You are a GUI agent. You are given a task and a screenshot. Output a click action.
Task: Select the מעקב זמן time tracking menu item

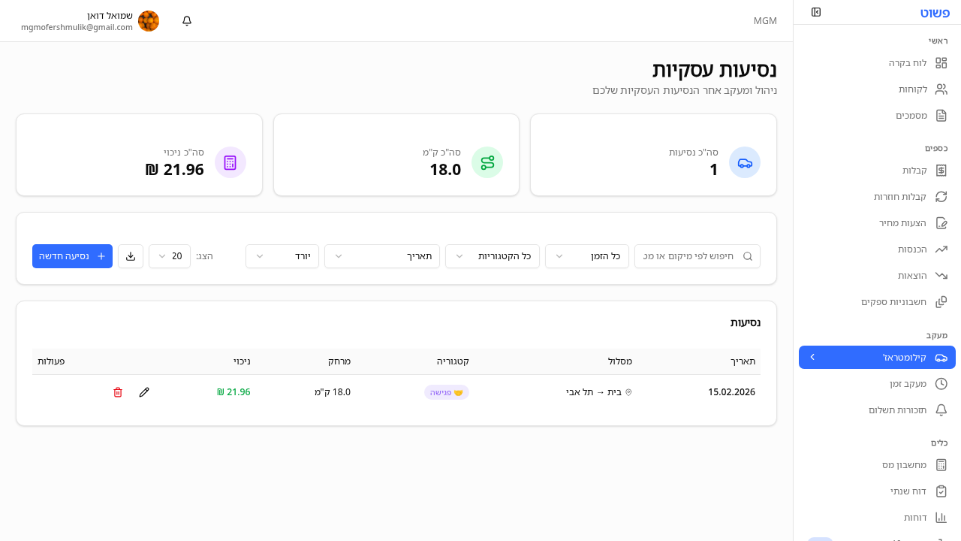[x=907, y=383]
